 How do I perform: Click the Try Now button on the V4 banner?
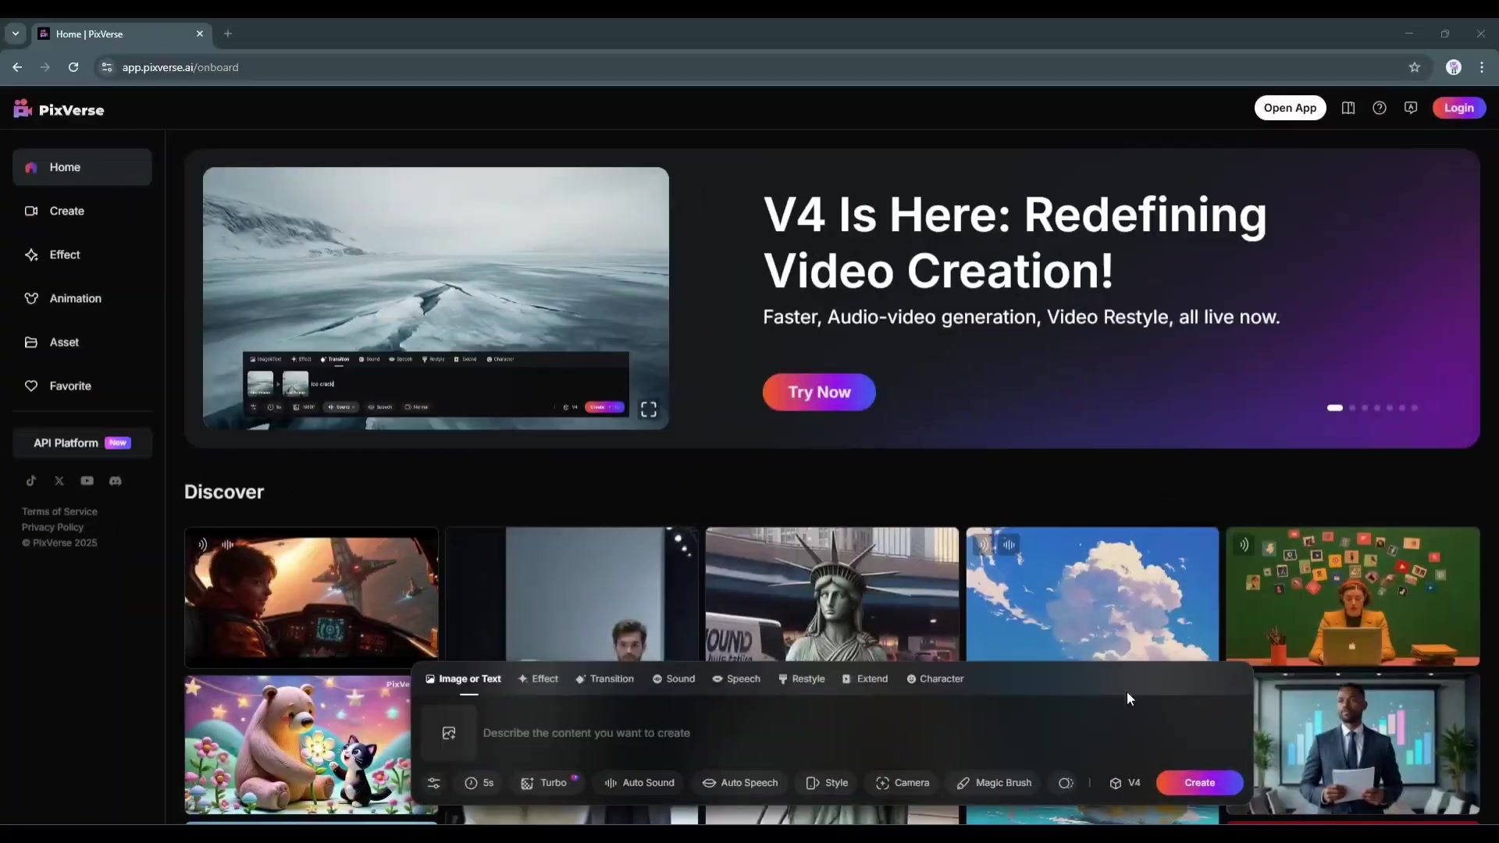[818, 392]
